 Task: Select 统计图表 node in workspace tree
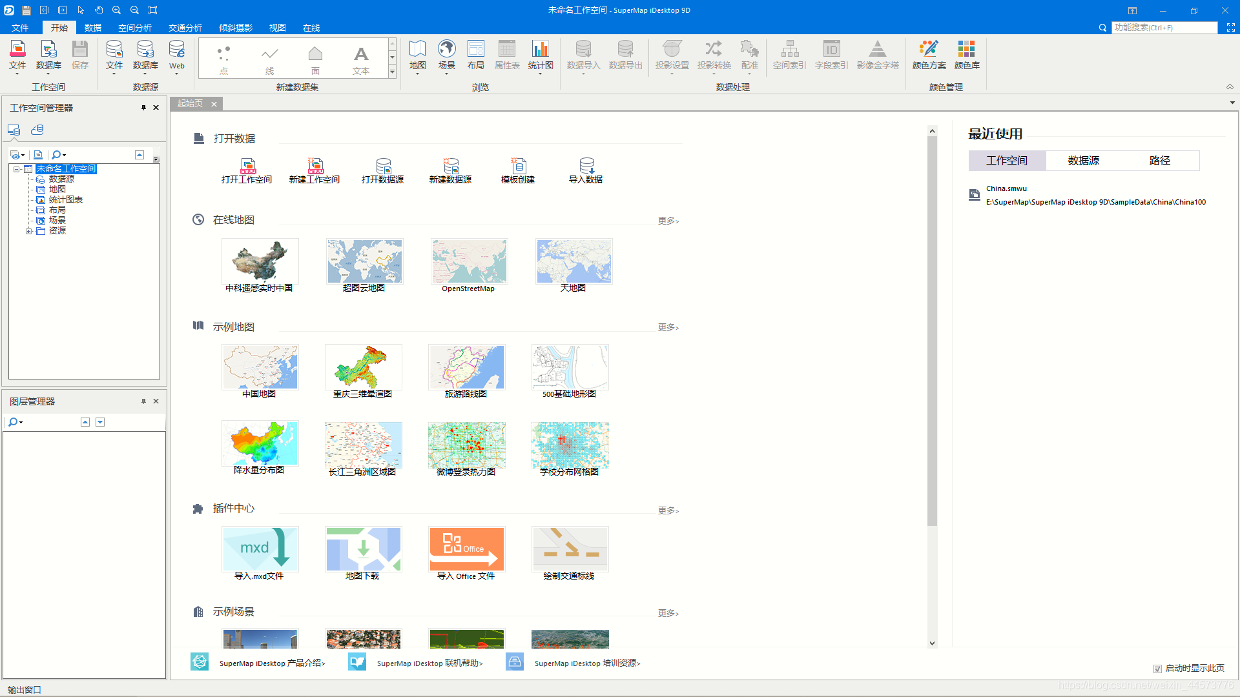click(x=65, y=200)
